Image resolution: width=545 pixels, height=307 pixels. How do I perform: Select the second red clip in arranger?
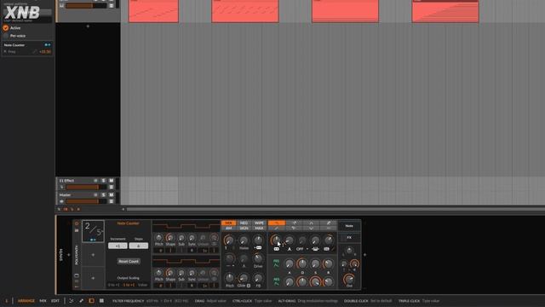[245, 11]
